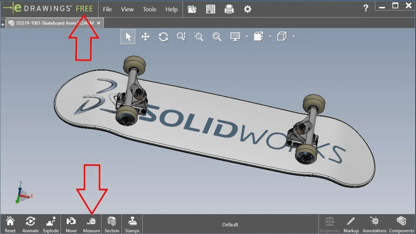The image size is (416, 234).
Task: Select the Measure tool
Action: pos(91,224)
